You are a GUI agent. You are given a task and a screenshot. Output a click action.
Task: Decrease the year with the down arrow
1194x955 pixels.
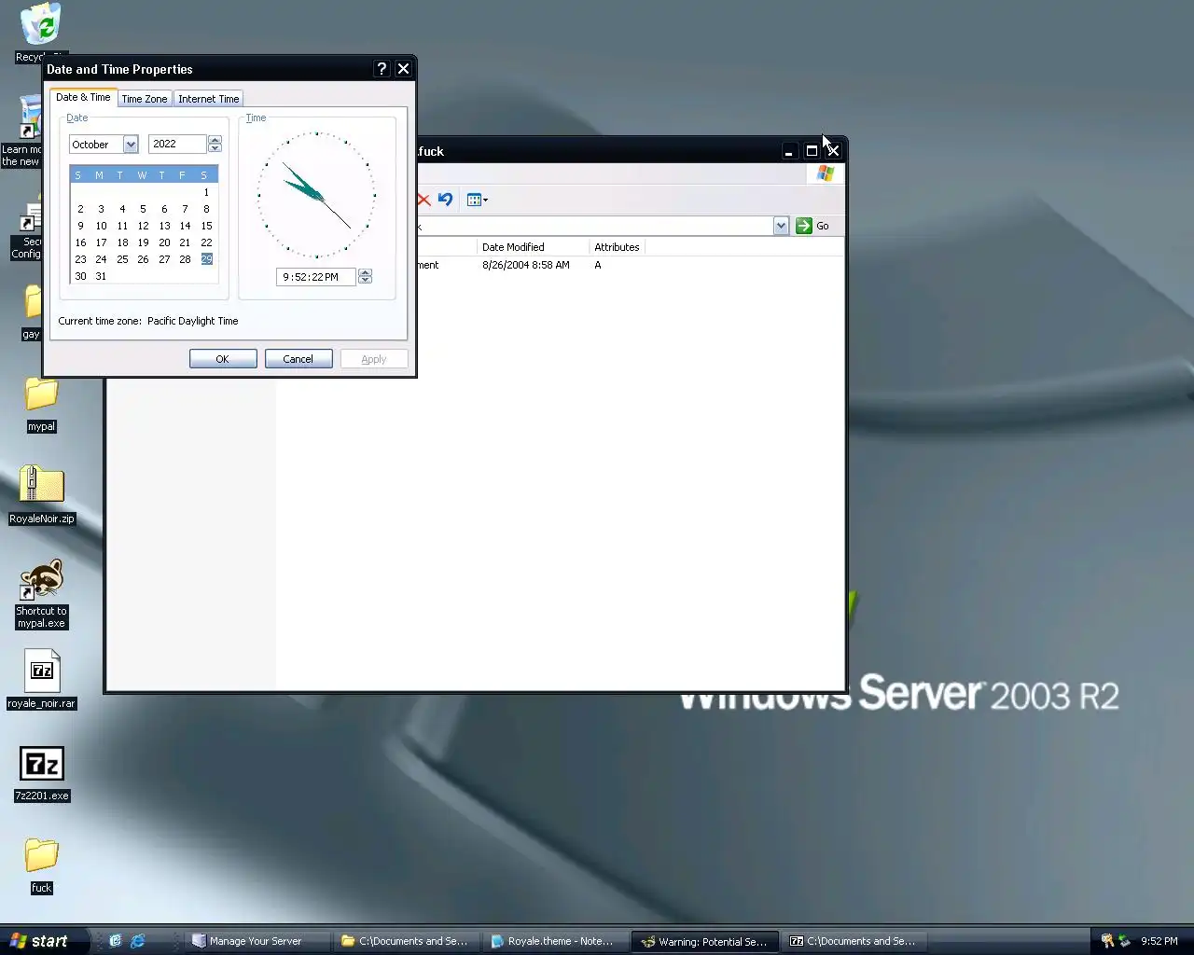pyautogui.click(x=215, y=148)
